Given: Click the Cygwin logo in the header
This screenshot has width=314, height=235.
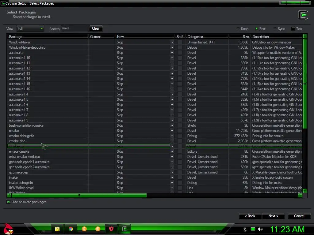Looking at the screenshot, I should click(303, 15).
